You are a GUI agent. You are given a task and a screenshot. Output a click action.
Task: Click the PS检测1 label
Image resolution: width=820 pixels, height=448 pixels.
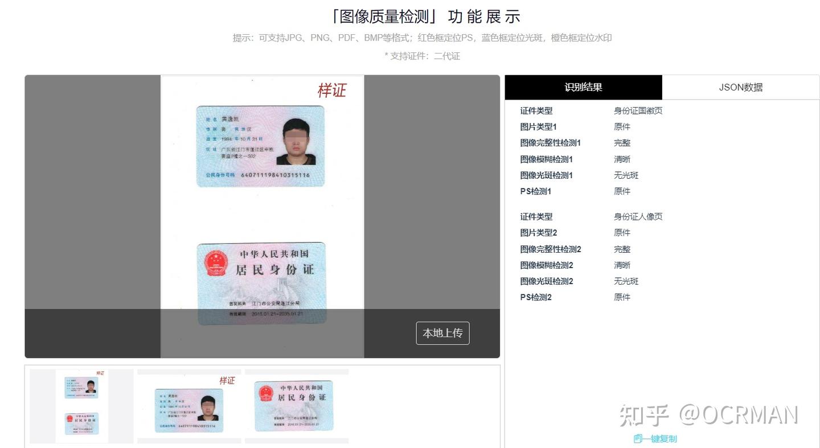pyautogui.click(x=535, y=191)
